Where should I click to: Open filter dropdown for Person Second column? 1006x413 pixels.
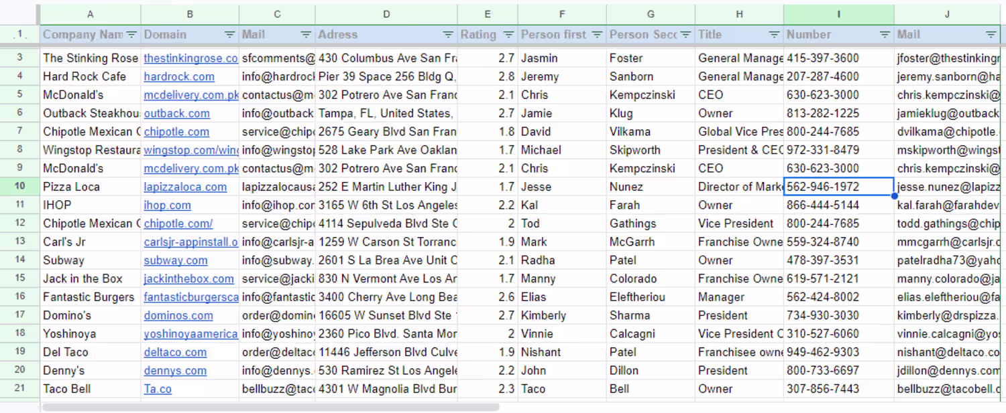click(x=685, y=35)
